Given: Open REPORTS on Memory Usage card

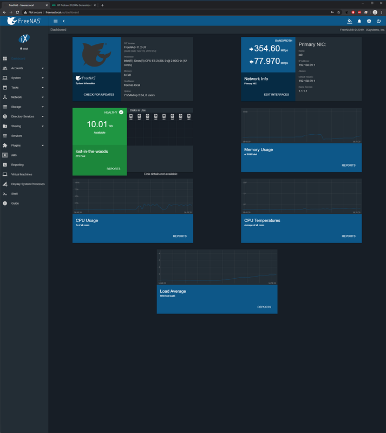Looking at the screenshot, I should click(349, 165).
